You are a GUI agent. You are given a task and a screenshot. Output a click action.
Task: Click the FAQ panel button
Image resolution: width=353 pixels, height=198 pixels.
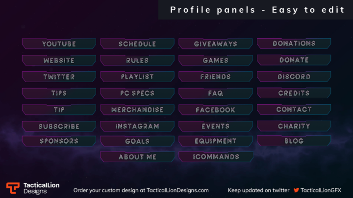[x=216, y=93]
